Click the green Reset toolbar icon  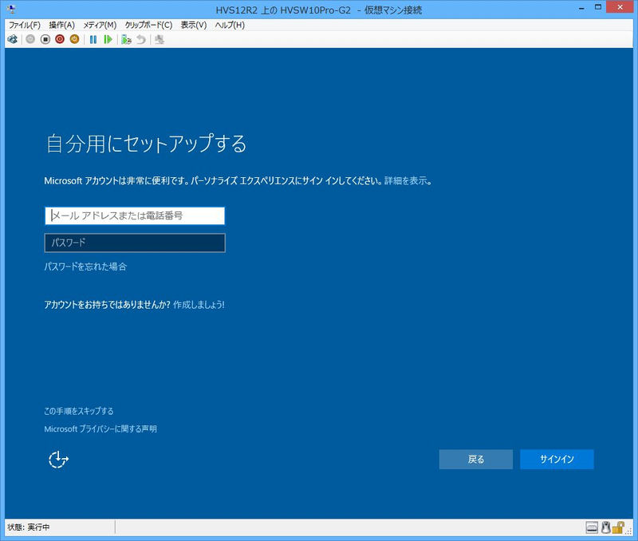(x=108, y=39)
